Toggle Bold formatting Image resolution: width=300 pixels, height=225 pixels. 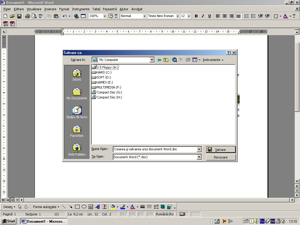[196, 16]
